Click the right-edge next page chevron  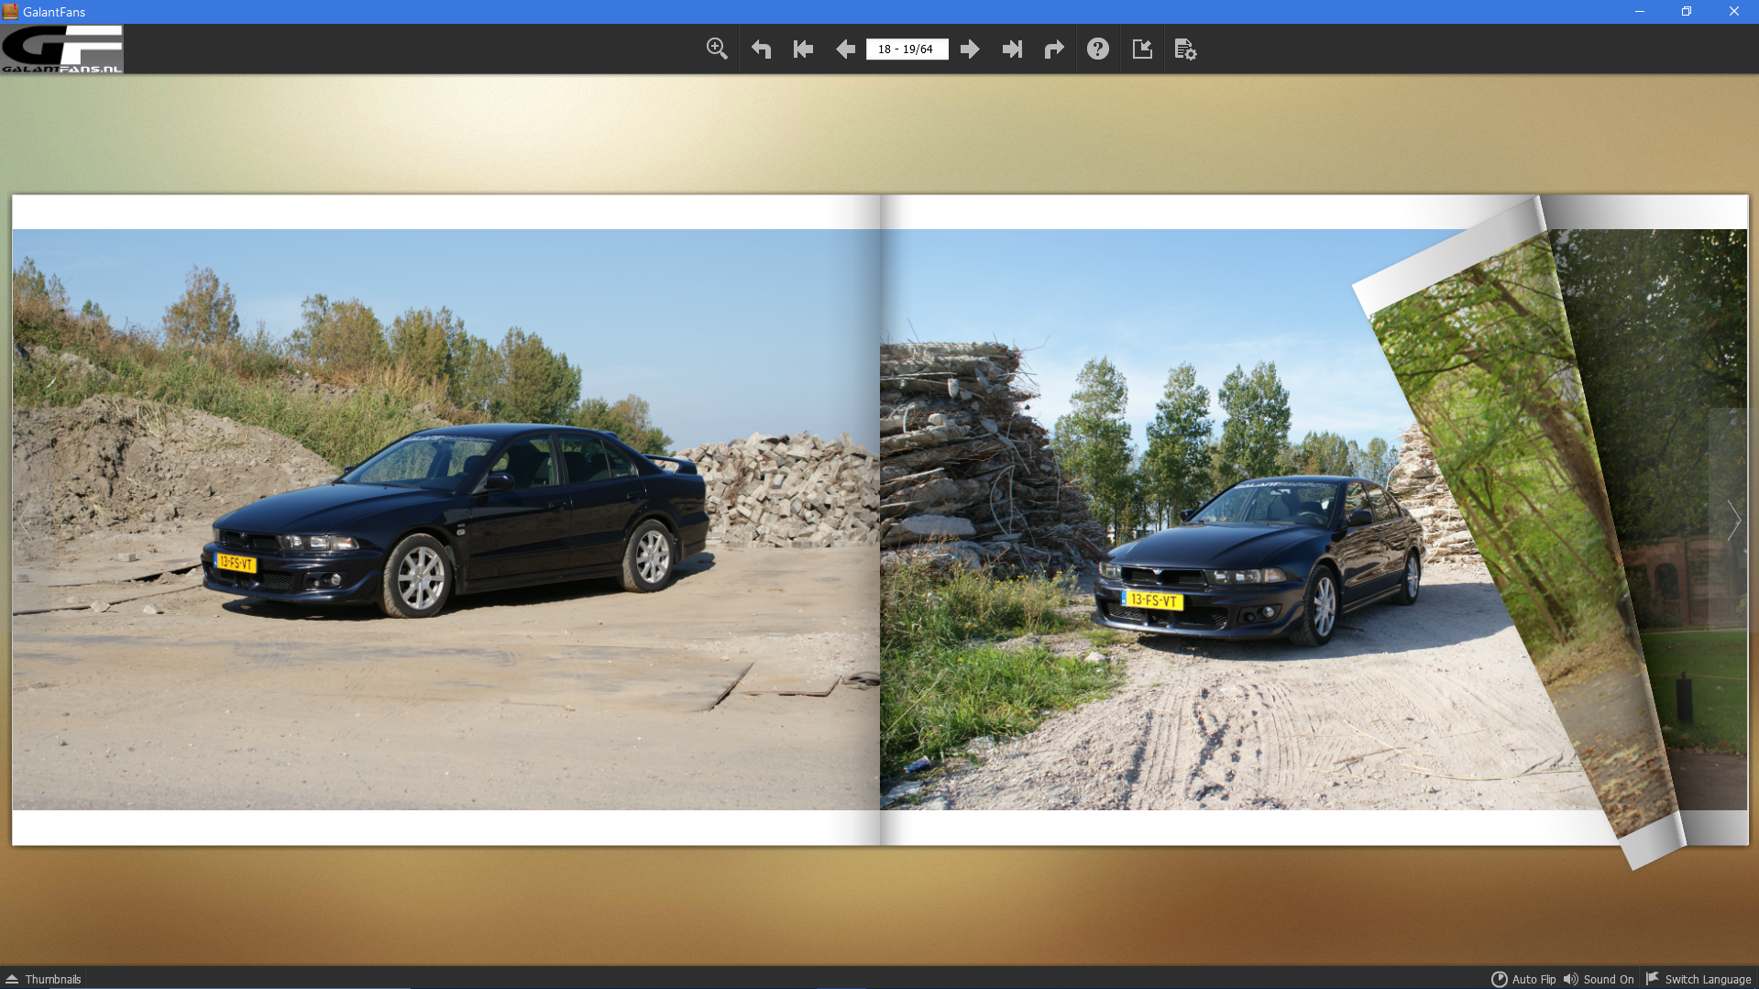1733,520
